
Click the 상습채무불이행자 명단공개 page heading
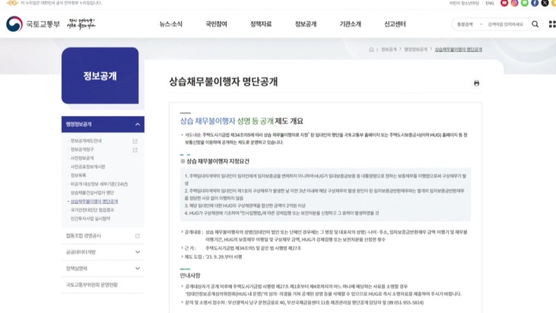point(223,81)
